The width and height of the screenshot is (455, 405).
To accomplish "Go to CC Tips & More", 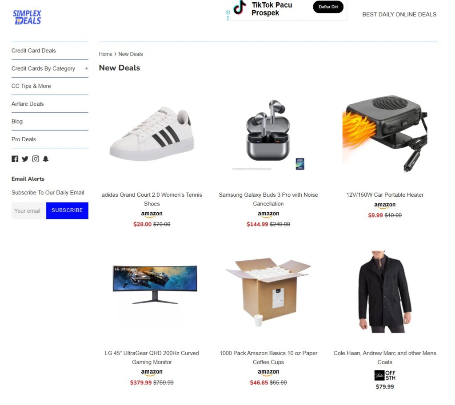I will click(31, 86).
